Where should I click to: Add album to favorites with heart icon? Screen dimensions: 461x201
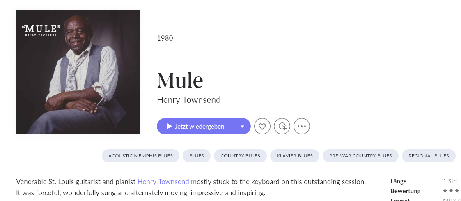pyautogui.click(x=262, y=126)
